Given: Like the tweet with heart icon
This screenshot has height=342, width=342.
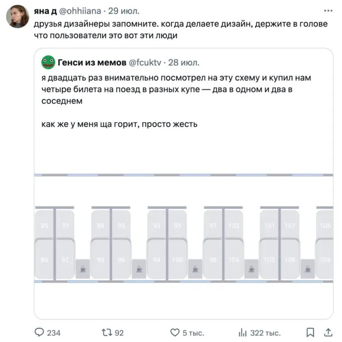Looking at the screenshot, I should [175, 332].
